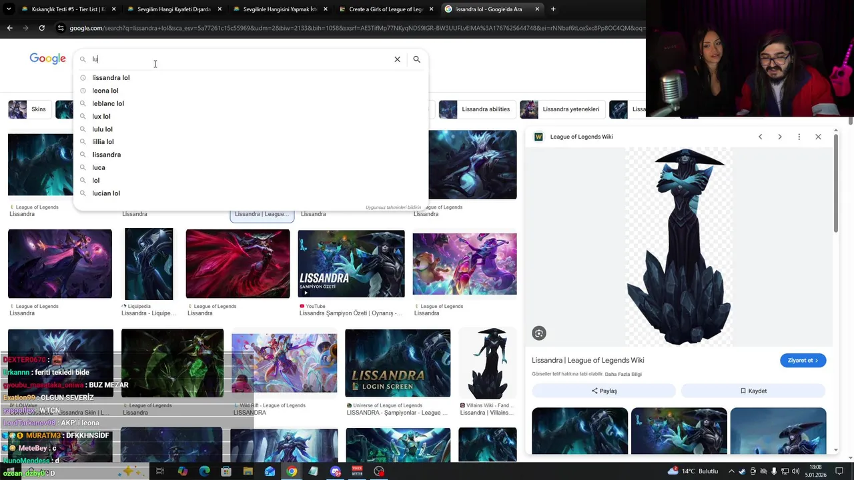
Task: Open large Lissandra preview image
Action: [679, 247]
